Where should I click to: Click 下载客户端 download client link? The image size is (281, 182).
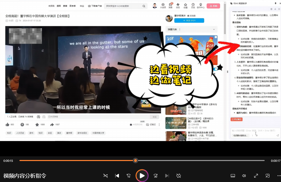(95, 6)
